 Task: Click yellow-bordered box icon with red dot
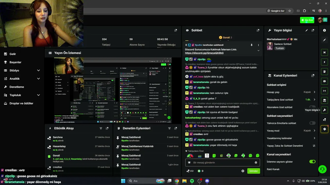click(x=324, y=129)
